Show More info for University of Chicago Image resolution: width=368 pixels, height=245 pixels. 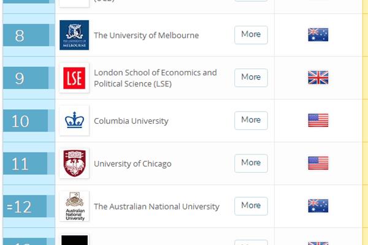[x=251, y=163]
